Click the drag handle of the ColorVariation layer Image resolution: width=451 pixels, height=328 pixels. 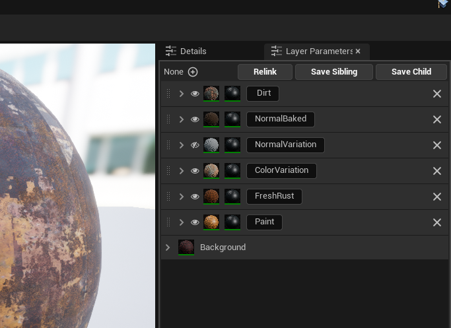168,171
